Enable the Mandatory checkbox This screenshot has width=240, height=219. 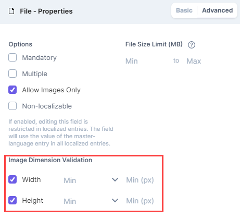(12, 57)
